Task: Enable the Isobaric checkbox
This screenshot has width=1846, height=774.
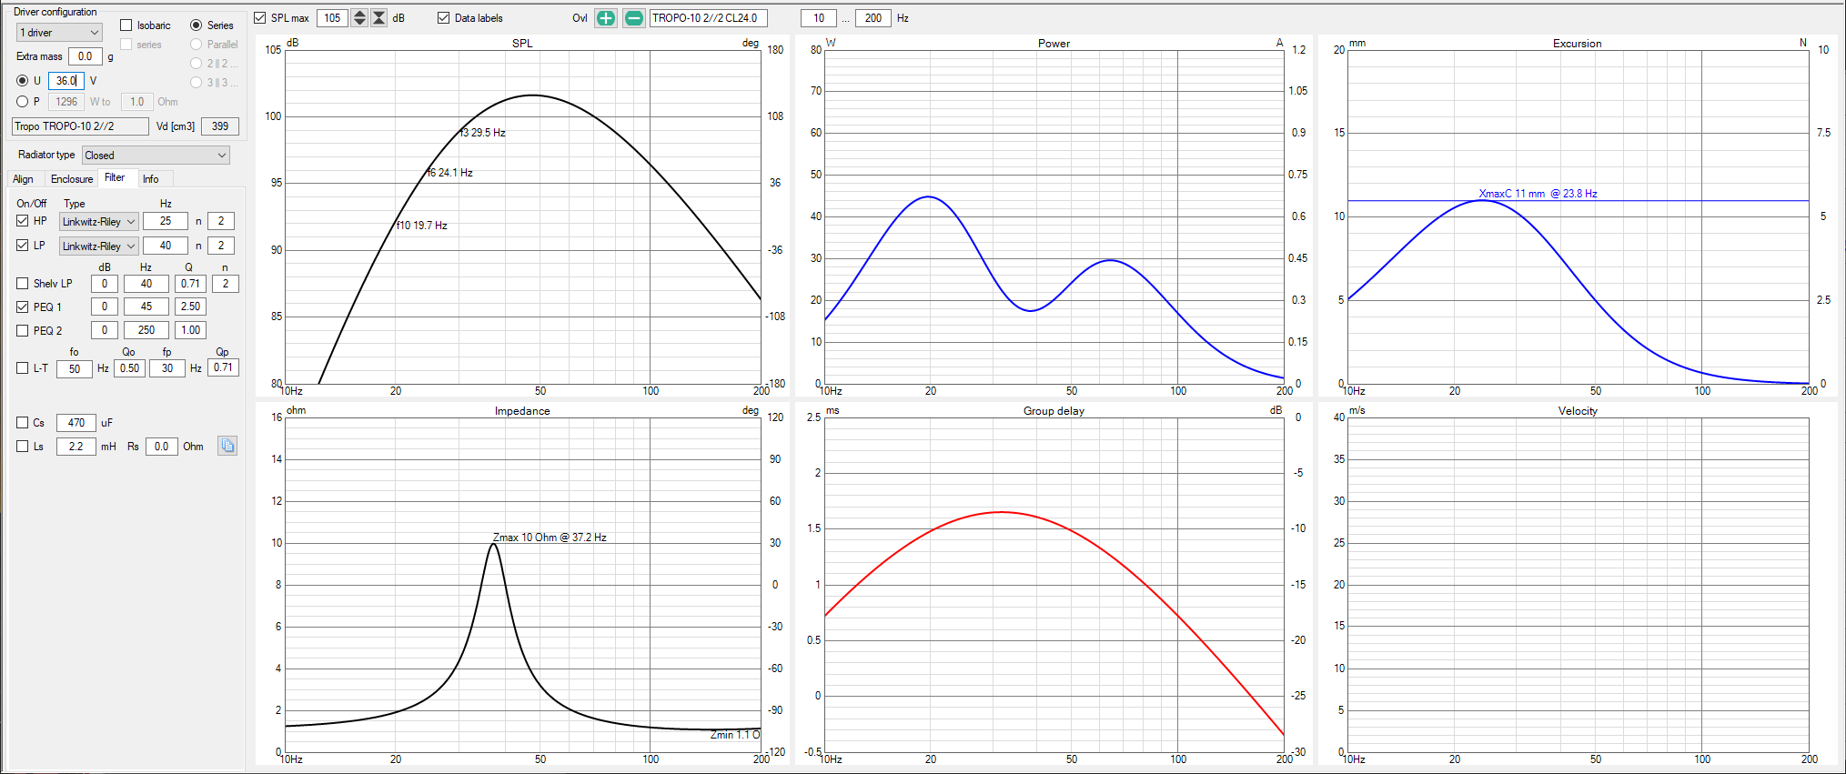Action: (x=126, y=25)
